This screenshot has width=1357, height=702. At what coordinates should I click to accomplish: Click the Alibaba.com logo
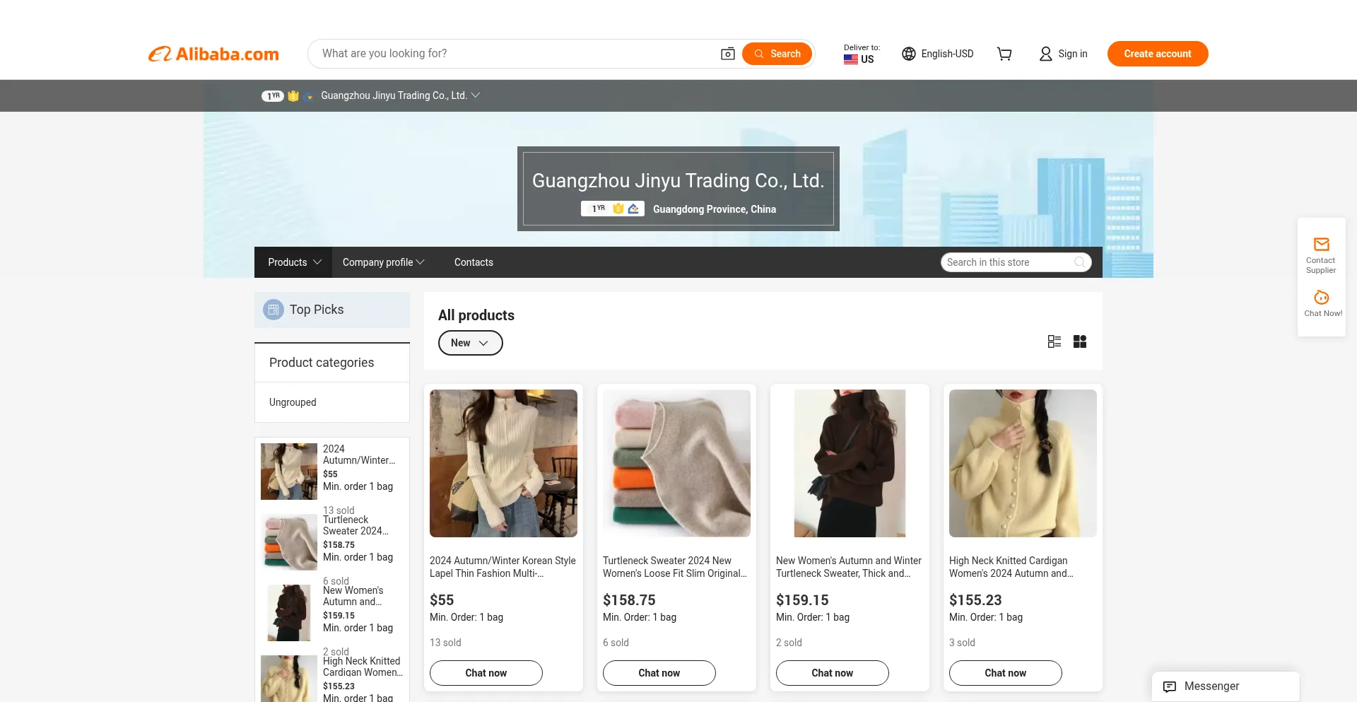pyautogui.click(x=213, y=54)
